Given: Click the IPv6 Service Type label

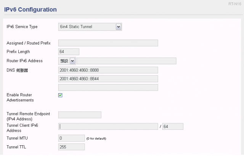Looking at the screenshot, I should pos(22,27).
